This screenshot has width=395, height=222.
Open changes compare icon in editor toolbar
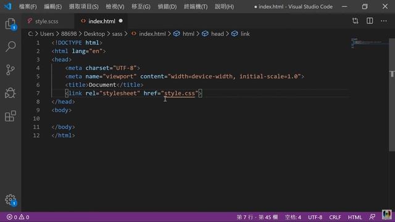point(355,21)
